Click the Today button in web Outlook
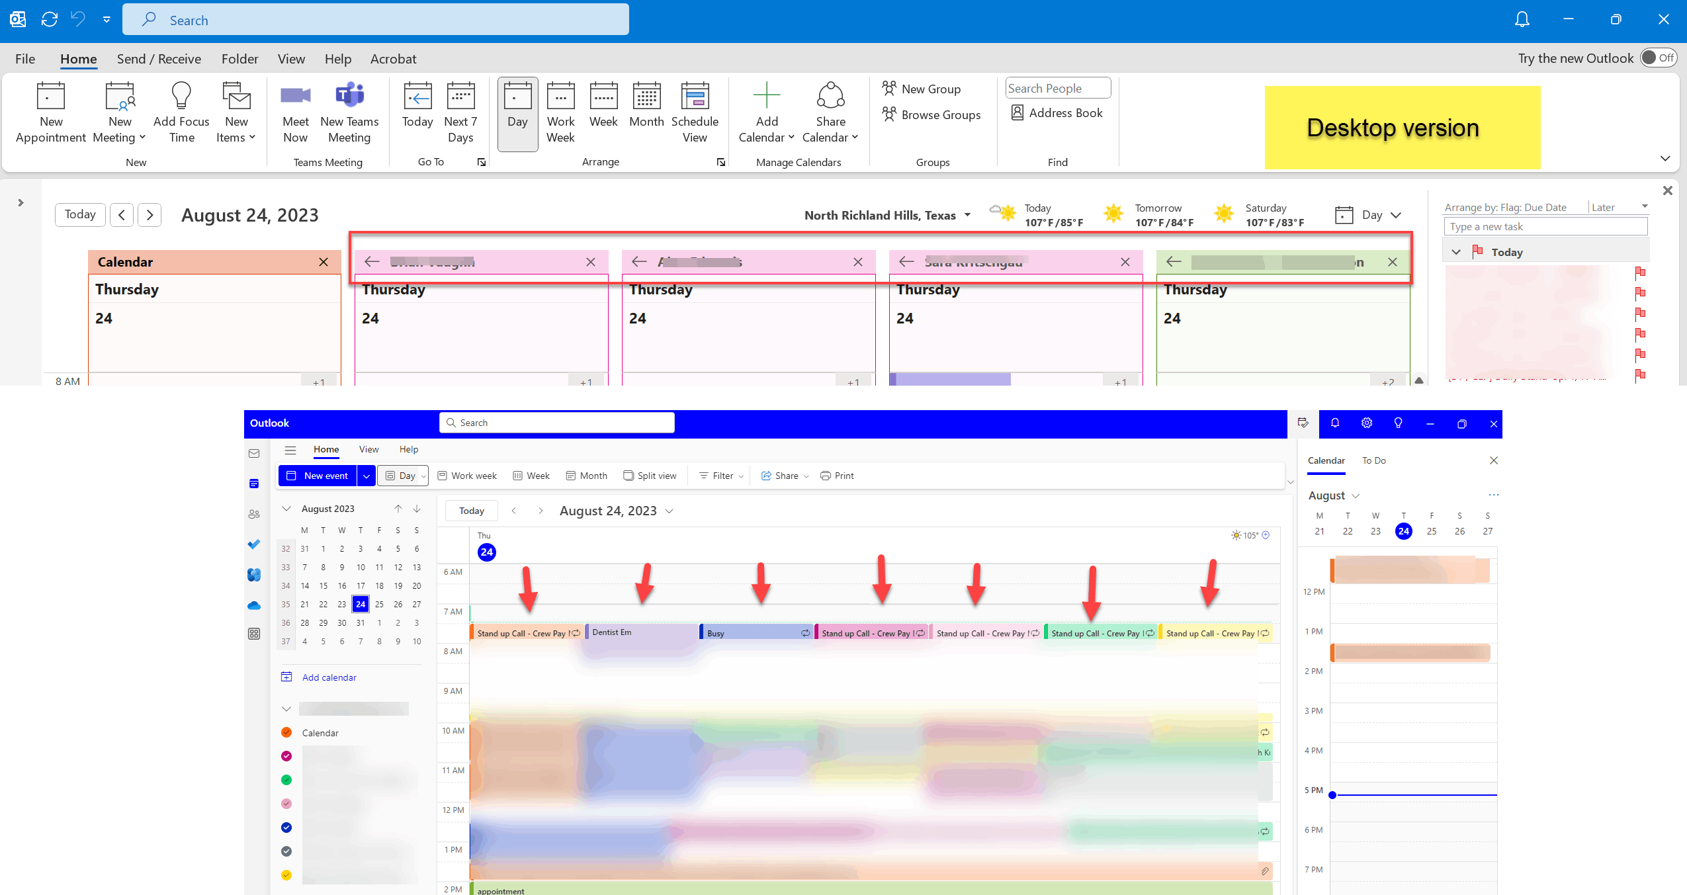1687x895 pixels. pyautogui.click(x=470, y=510)
